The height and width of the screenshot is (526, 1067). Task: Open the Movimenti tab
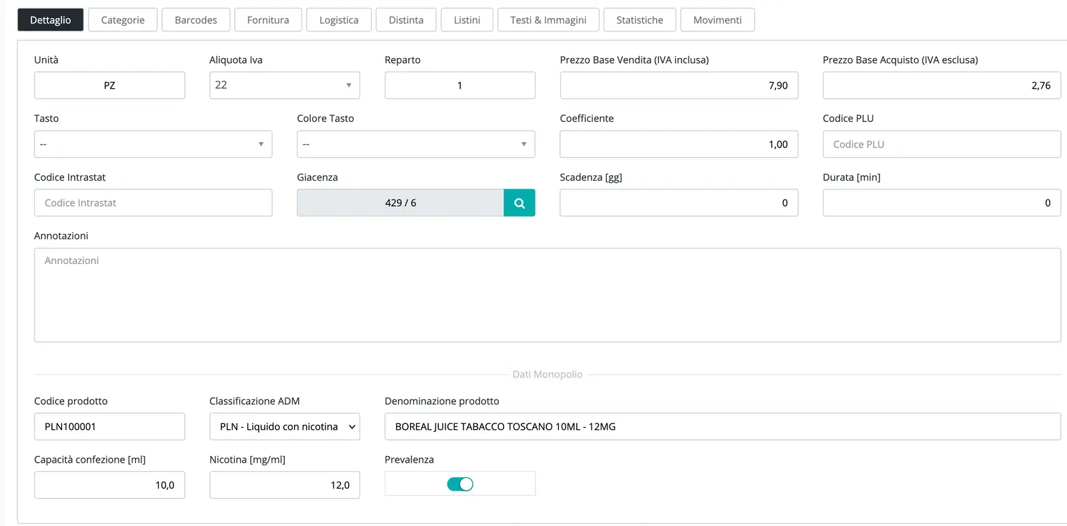(718, 20)
